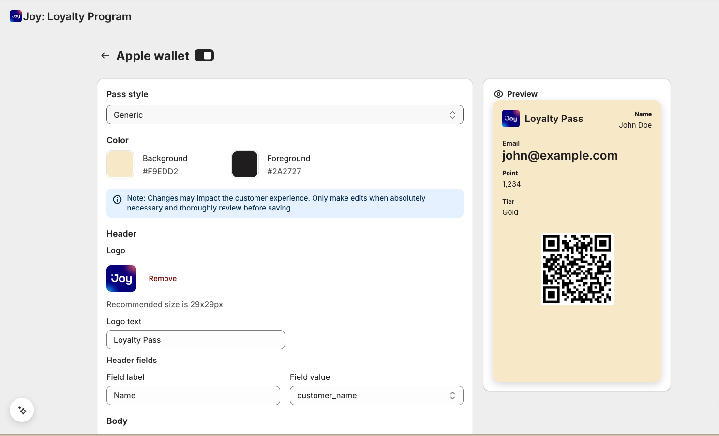Open the Background color swatch
This screenshot has height=436, width=719.
click(x=120, y=165)
